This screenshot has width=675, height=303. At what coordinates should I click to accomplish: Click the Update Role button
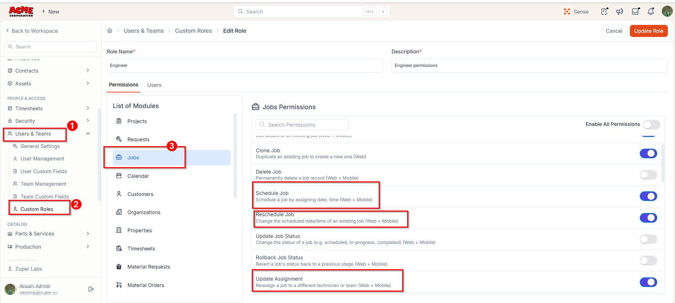coord(649,31)
